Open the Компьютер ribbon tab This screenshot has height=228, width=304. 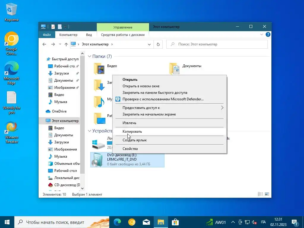[68, 35]
